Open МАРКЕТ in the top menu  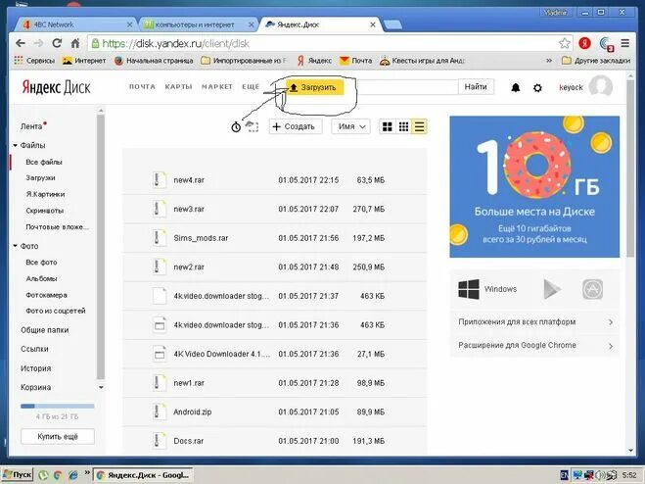point(216,86)
